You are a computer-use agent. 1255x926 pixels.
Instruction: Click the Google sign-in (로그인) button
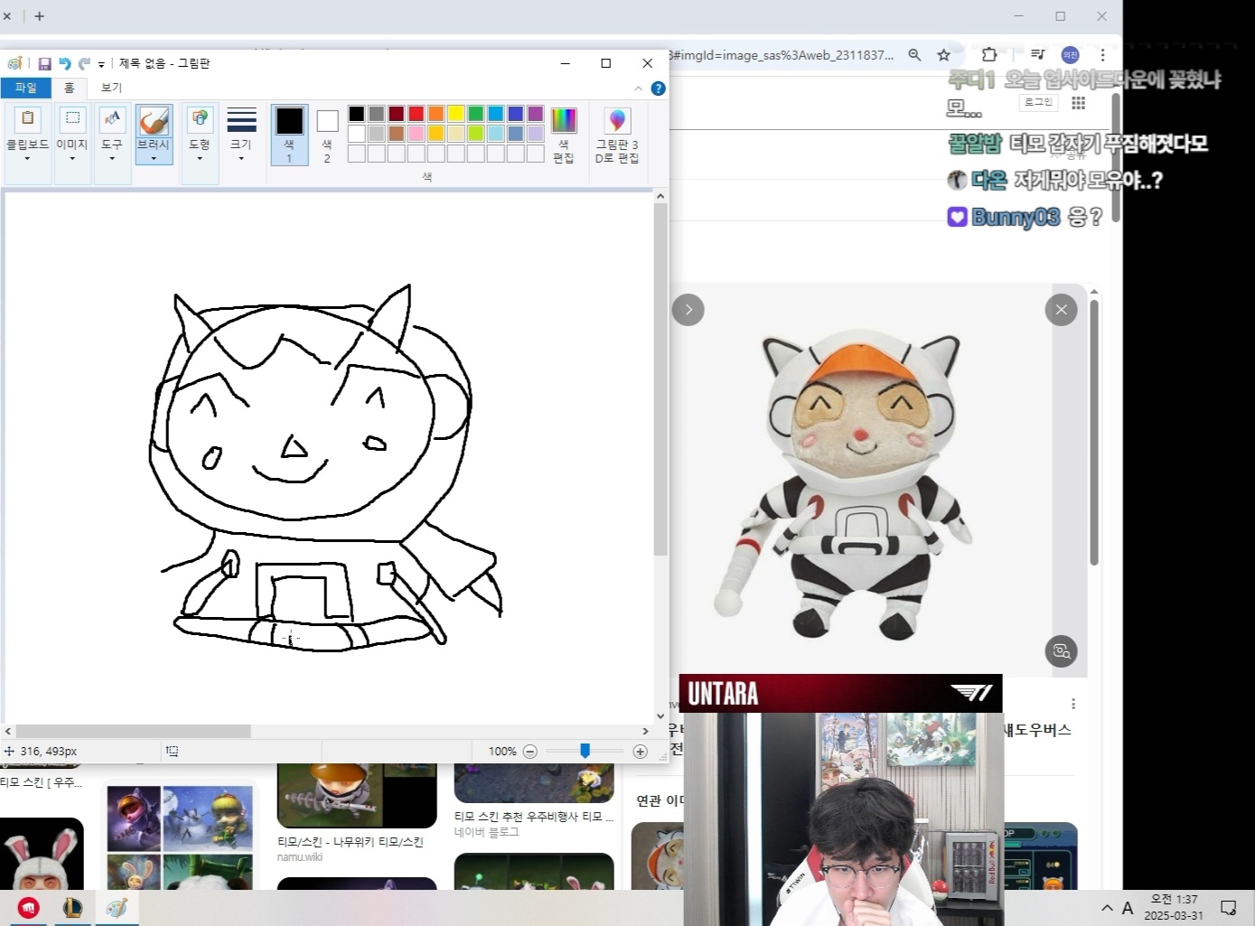tap(1038, 102)
